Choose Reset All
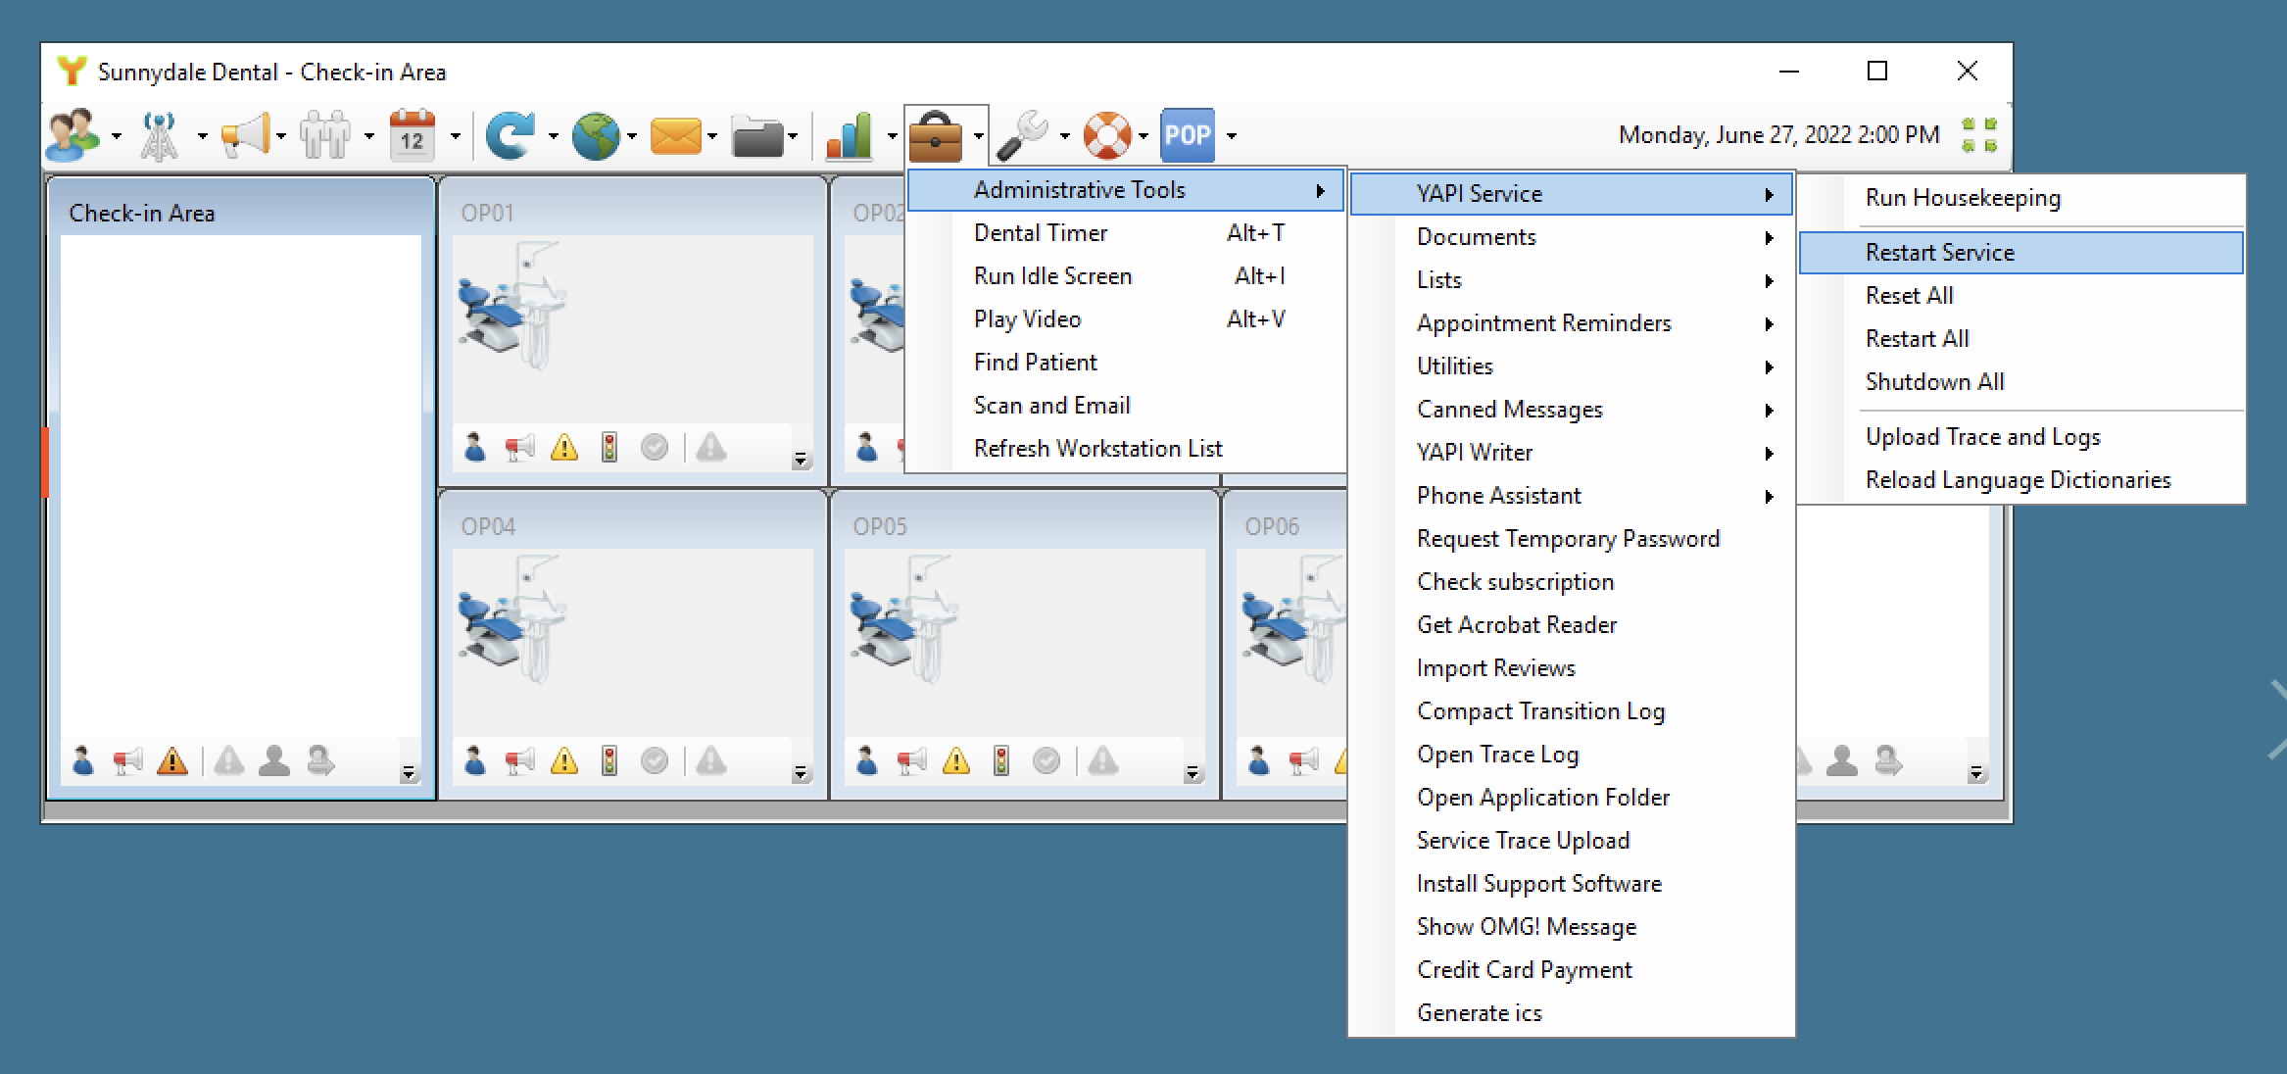This screenshot has width=2287, height=1074. coord(2020,296)
